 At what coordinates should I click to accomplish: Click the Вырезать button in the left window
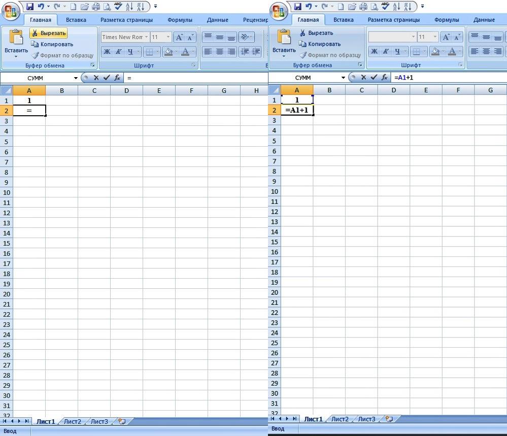[x=48, y=33]
